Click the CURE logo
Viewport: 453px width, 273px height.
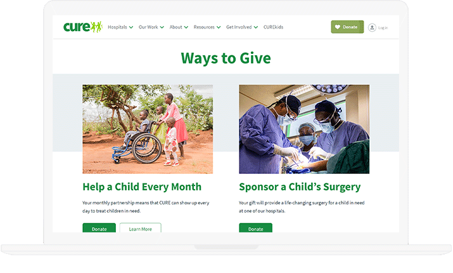pos(83,27)
